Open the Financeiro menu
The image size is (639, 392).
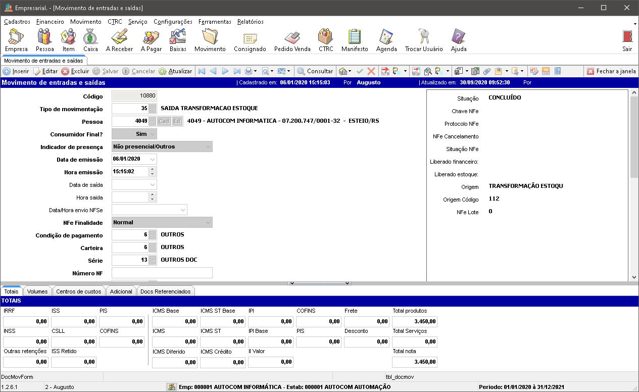click(x=50, y=22)
